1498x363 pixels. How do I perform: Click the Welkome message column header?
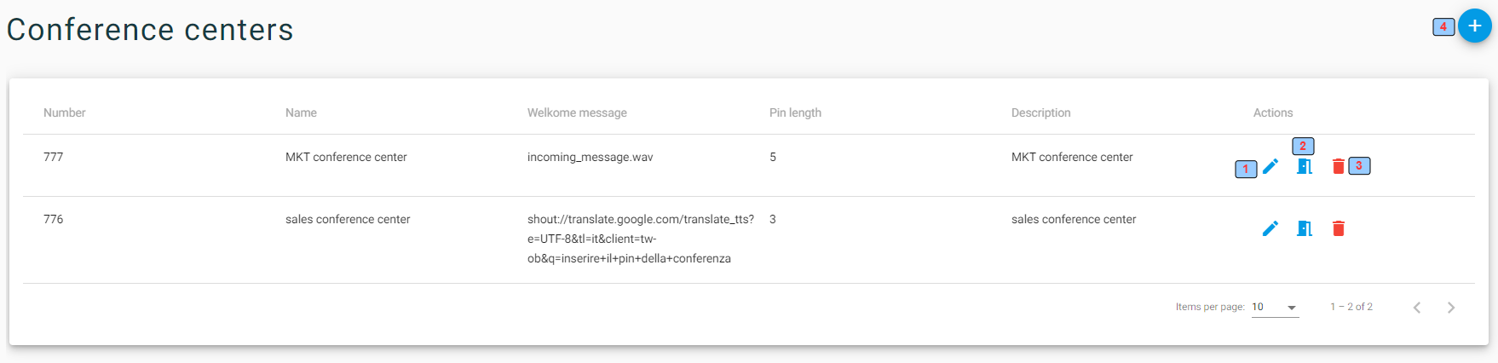577,112
